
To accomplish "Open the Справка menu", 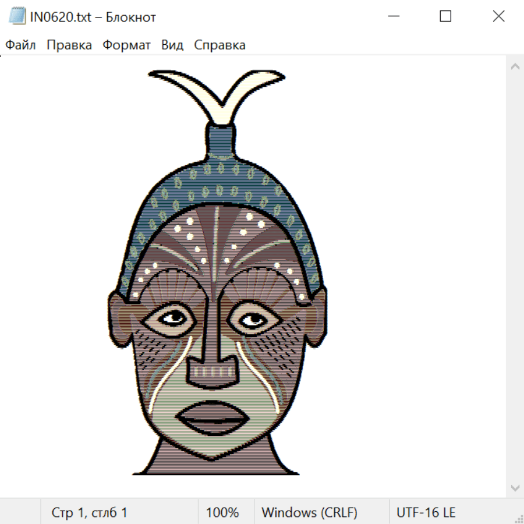I will pyautogui.click(x=219, y=45).
